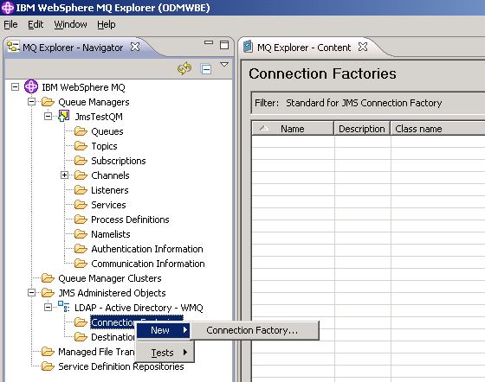Viewport: 485px width, 382px height.
Task: Click the Listeners folder icon
Action: [81, 190]
